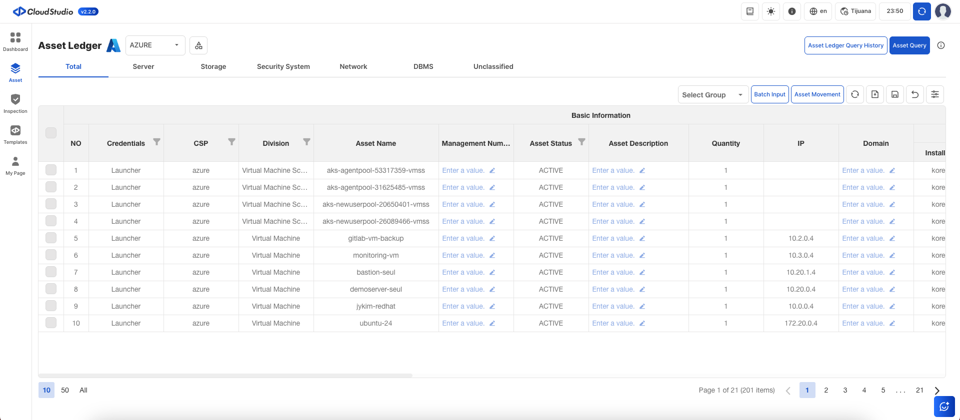Expand the Select Group dropdown
The height and width of the screenshot is (420, 960).
(712, 95)
